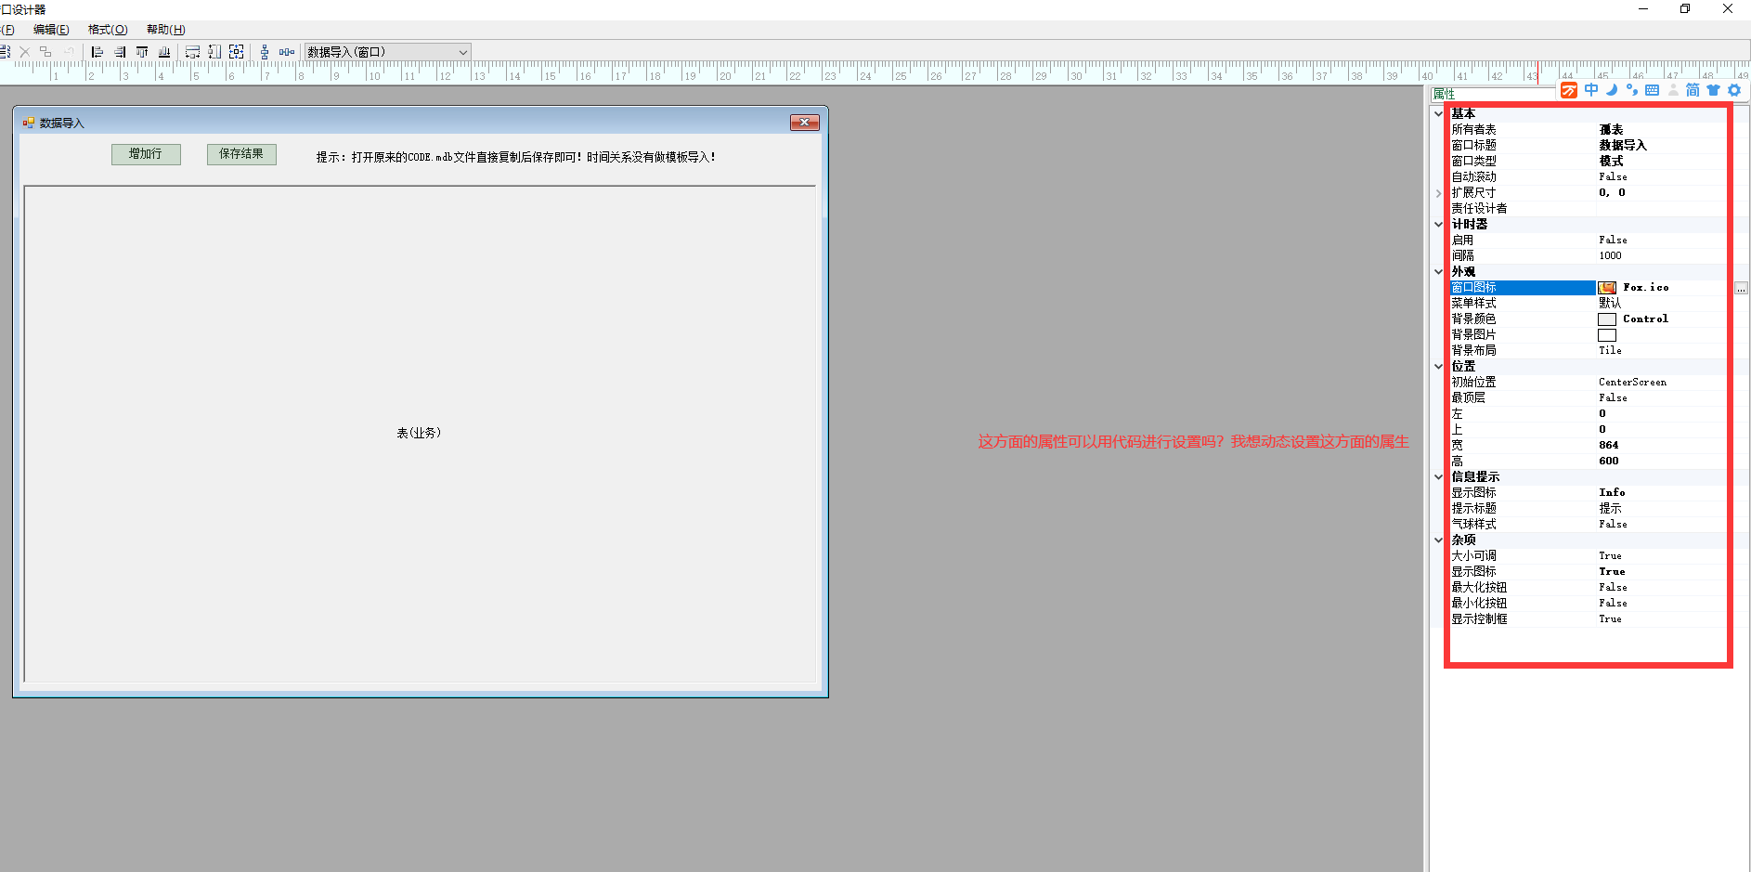
Task: Click the align bottom edges toolbar icon
Action: click(x=164, y=52)
